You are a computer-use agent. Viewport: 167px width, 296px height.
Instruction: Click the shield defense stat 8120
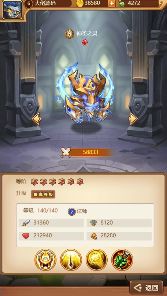click(x=119, y=223)
